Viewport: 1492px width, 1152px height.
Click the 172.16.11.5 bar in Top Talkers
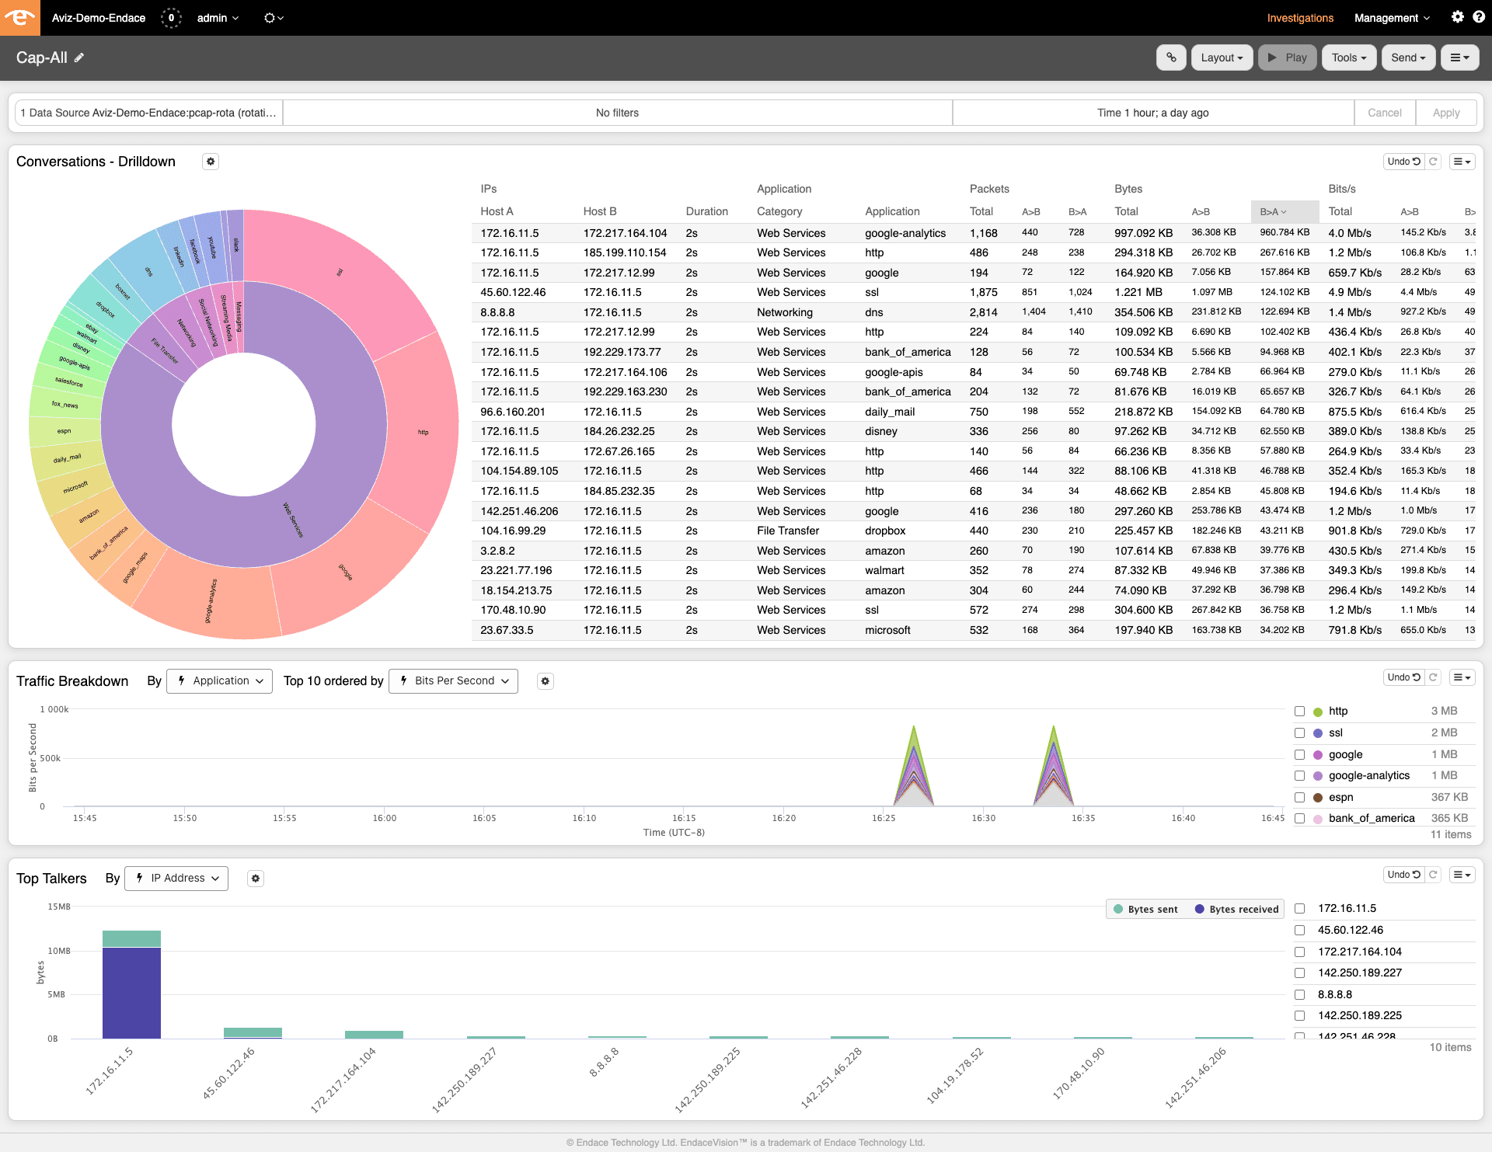click(x=131, y=984)
